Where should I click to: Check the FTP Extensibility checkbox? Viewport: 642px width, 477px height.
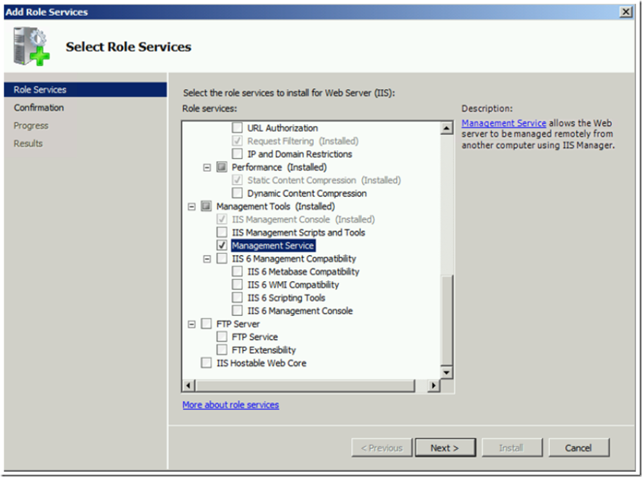pos(222,350)
